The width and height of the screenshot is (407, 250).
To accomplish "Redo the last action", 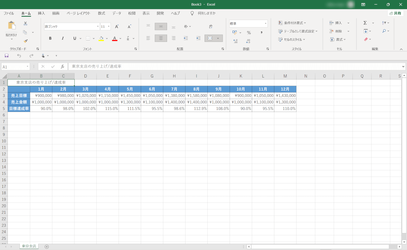I will coord(31,56).
